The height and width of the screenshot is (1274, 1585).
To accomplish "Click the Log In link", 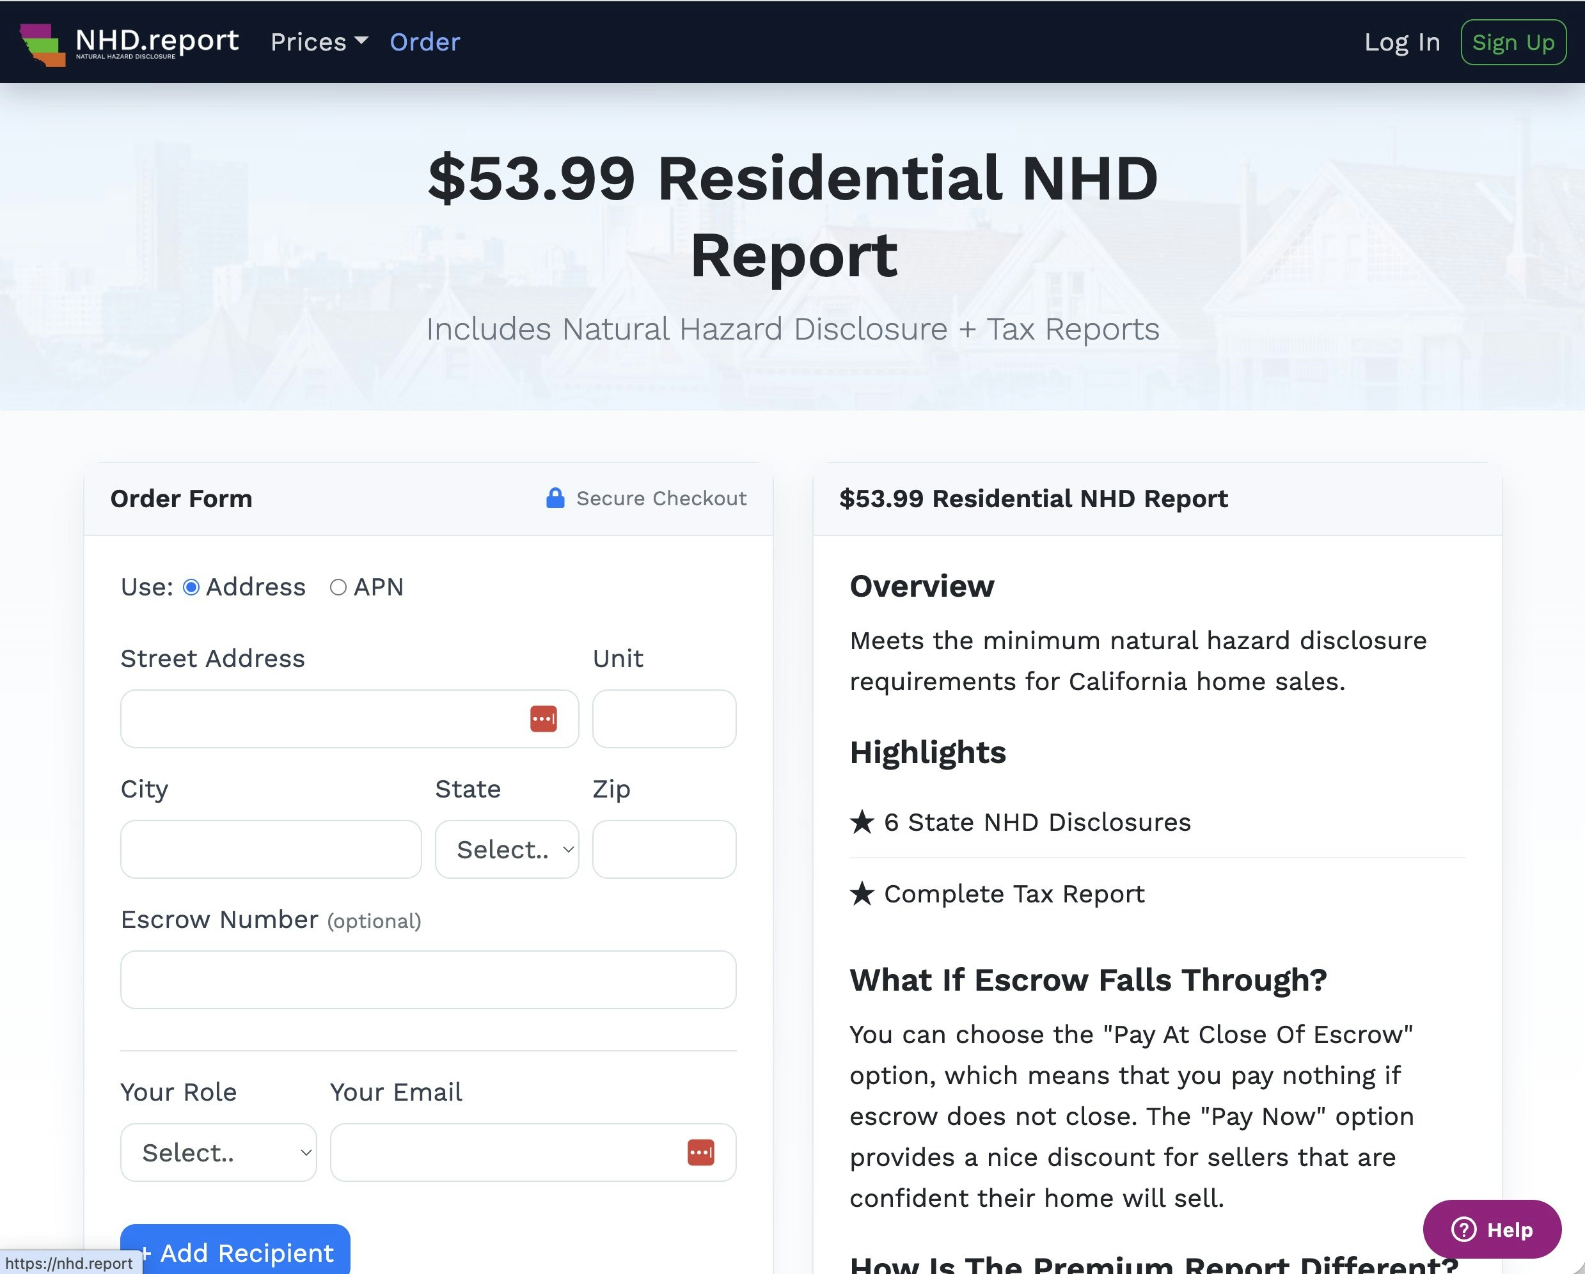I will click(1402, 42).
